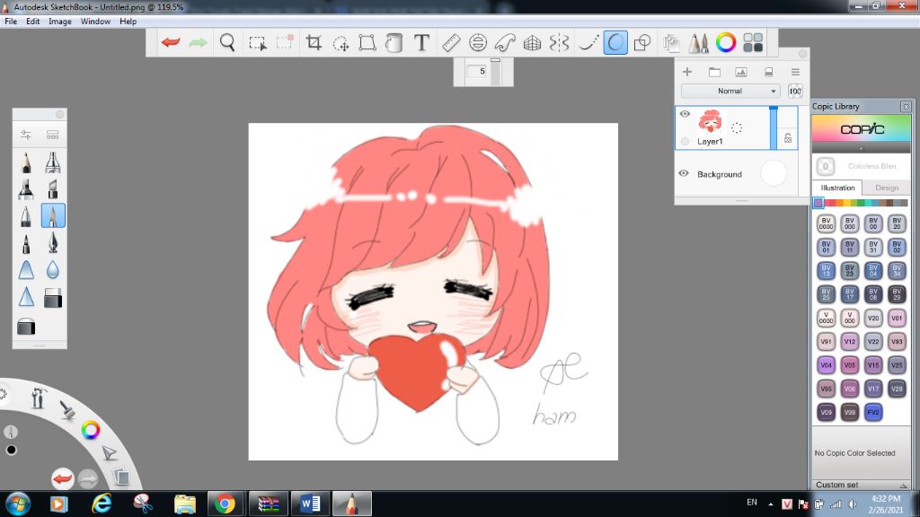
Task: Switch to the Design tab
Action: [887, 188]
